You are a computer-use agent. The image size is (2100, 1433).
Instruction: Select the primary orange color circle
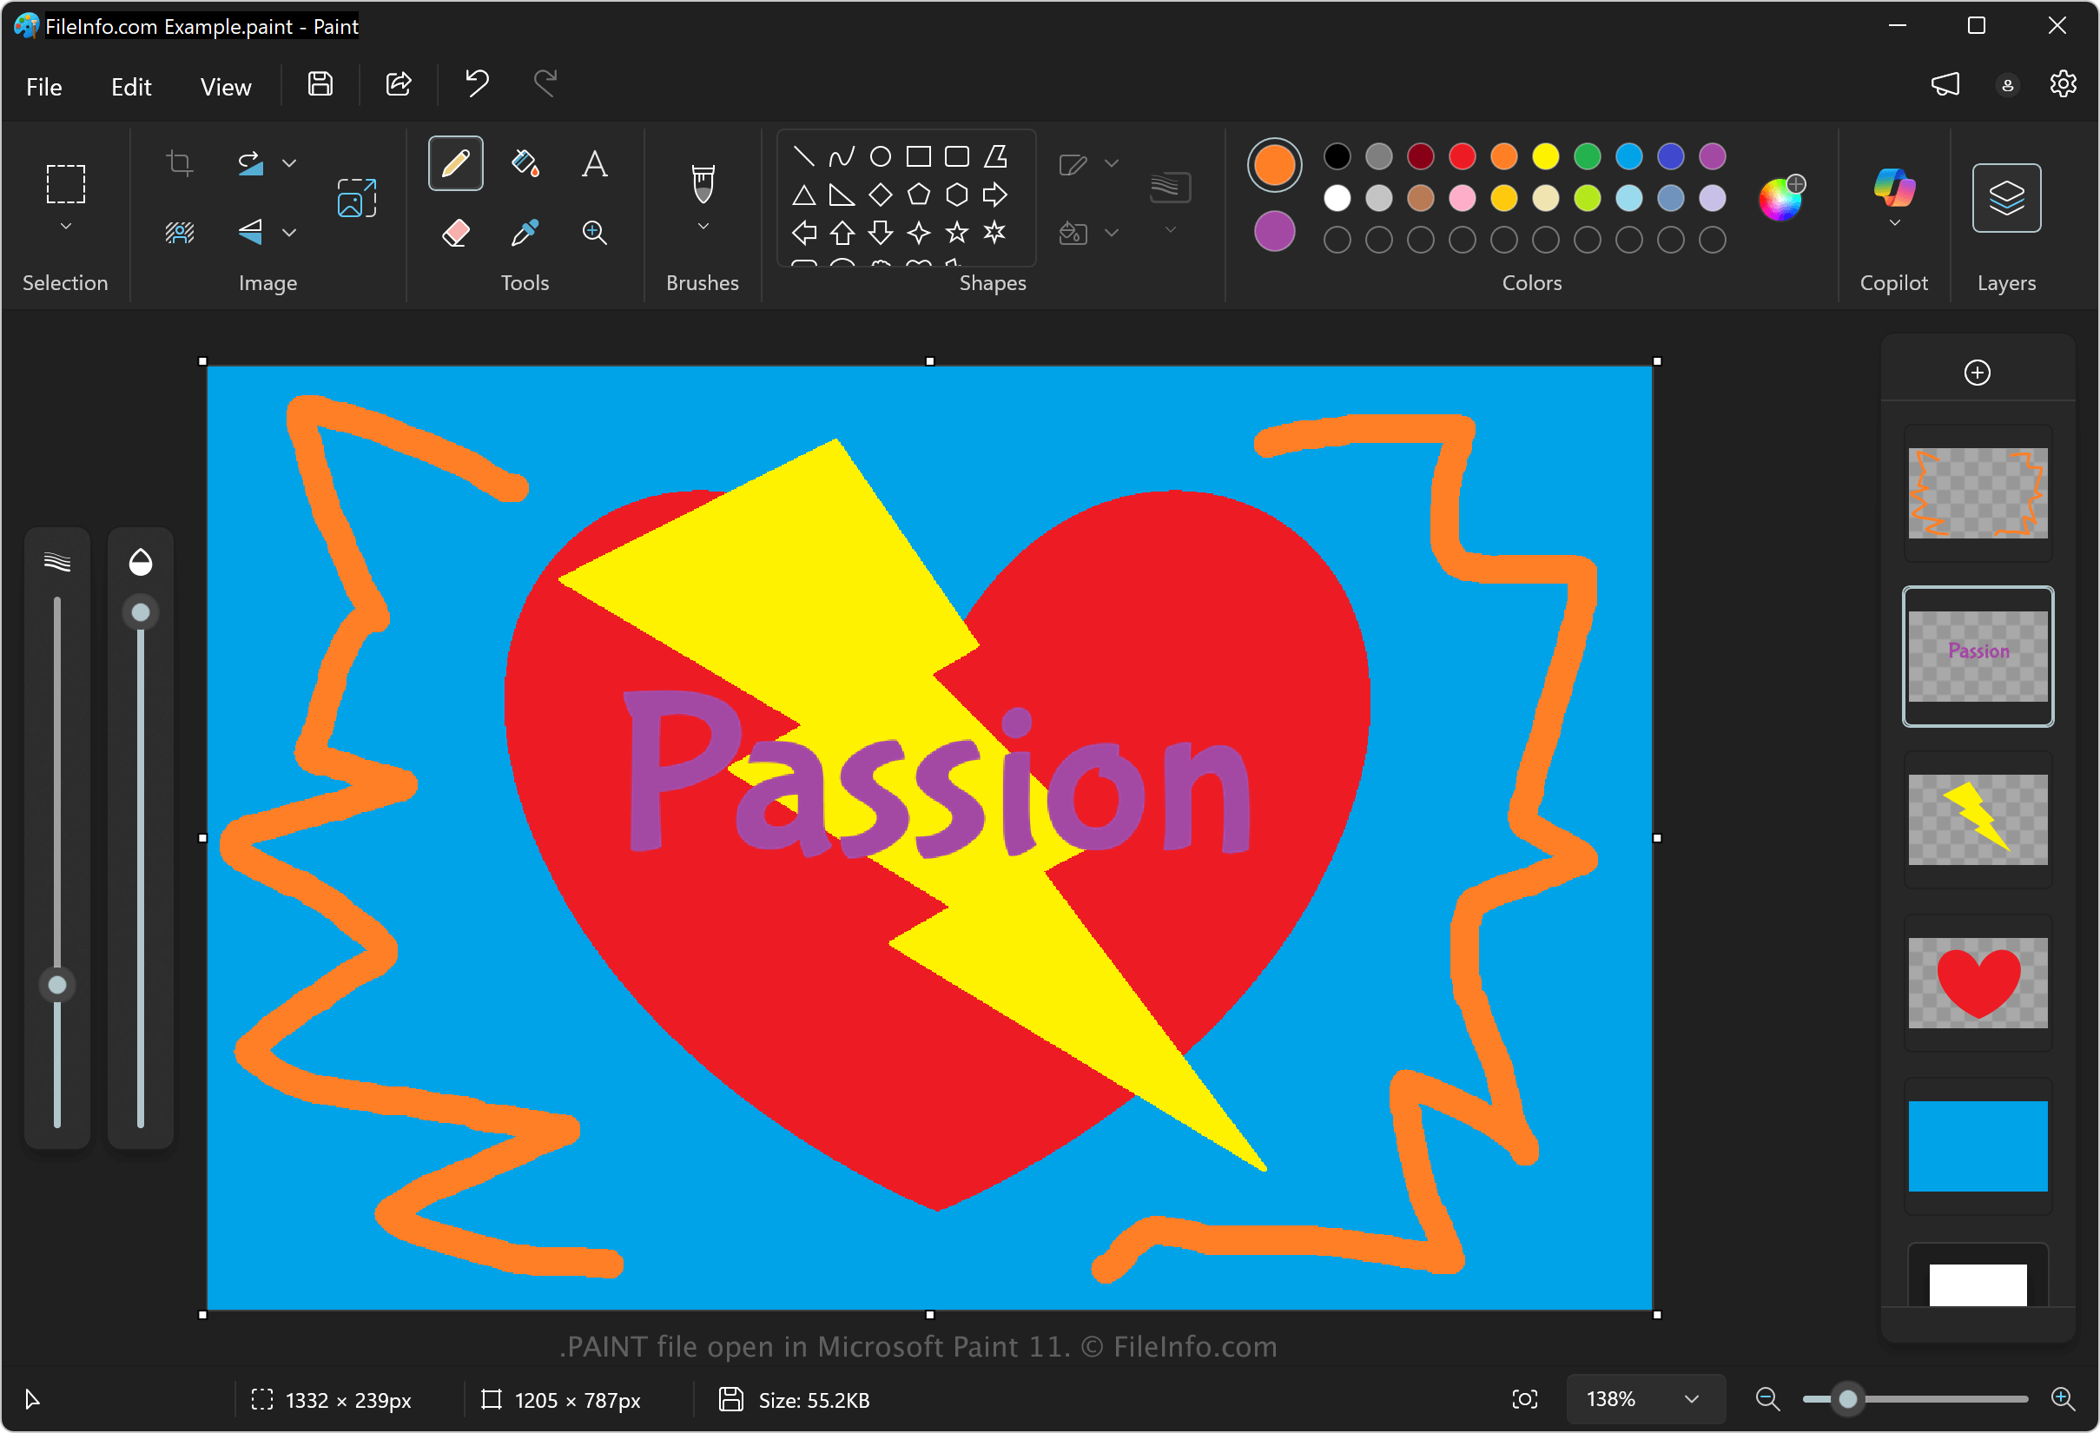pos(1274,165)
